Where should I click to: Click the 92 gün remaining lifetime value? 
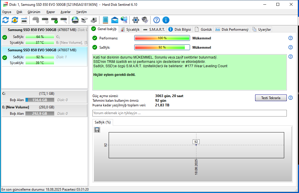(161, 101)
